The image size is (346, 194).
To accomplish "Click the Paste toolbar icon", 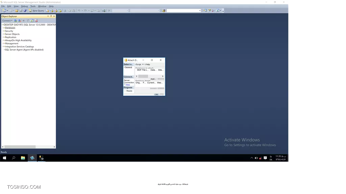I will tap(73, 10).
